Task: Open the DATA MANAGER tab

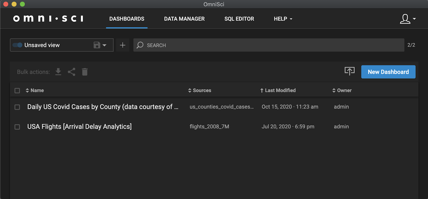Action: click(x=184, y=19)
